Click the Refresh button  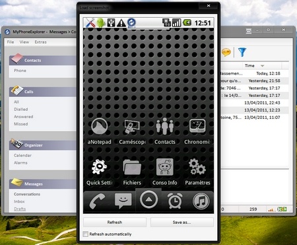115,223
